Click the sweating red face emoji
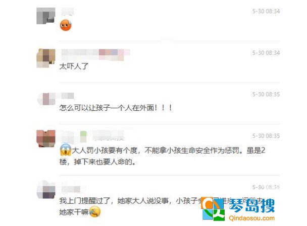This screenshot has height=226, width=307. (66, 25)
